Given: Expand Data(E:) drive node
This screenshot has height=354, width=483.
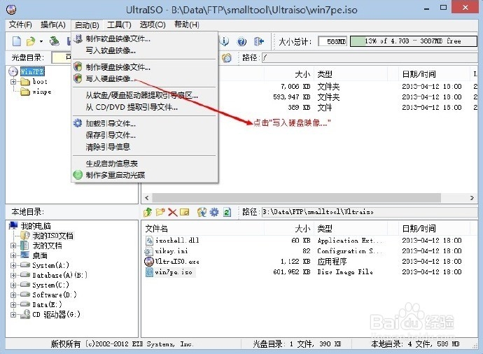Looking at the screenshot, I should (13, 305).
